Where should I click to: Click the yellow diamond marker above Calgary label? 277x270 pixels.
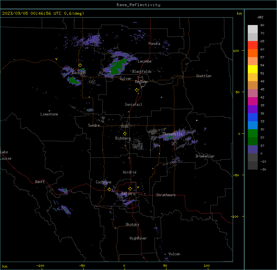(130, 189)
